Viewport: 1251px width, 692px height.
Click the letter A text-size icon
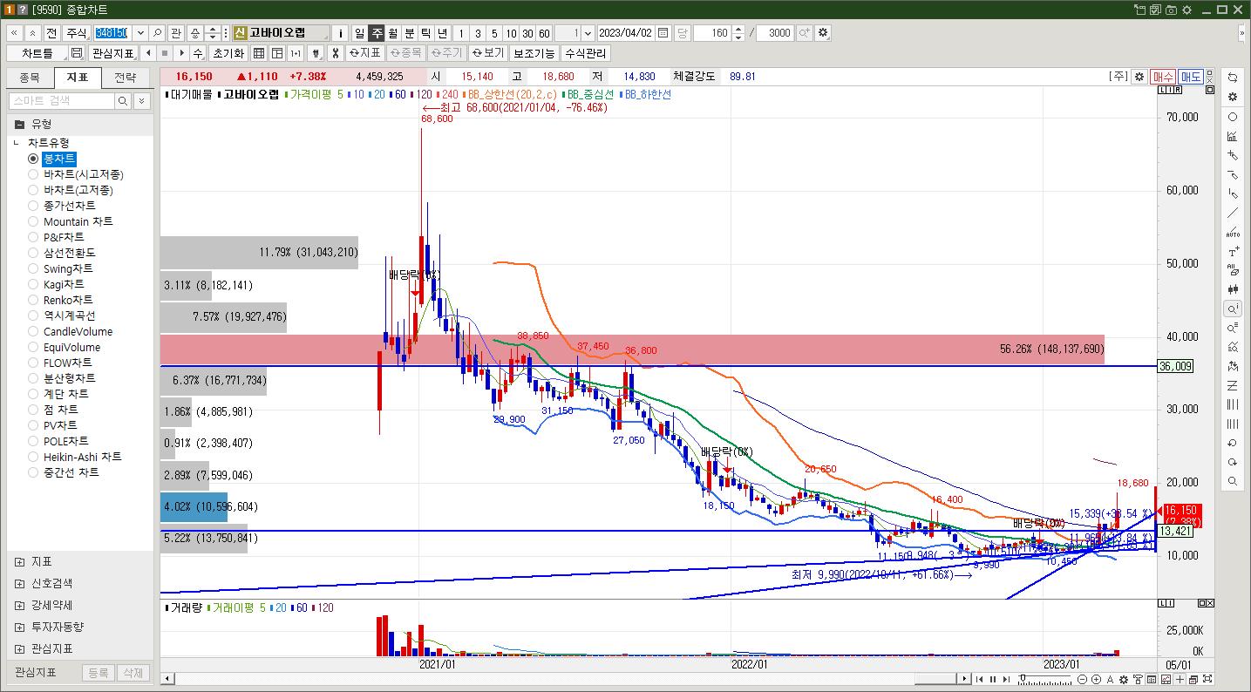tap(1110, 679)
